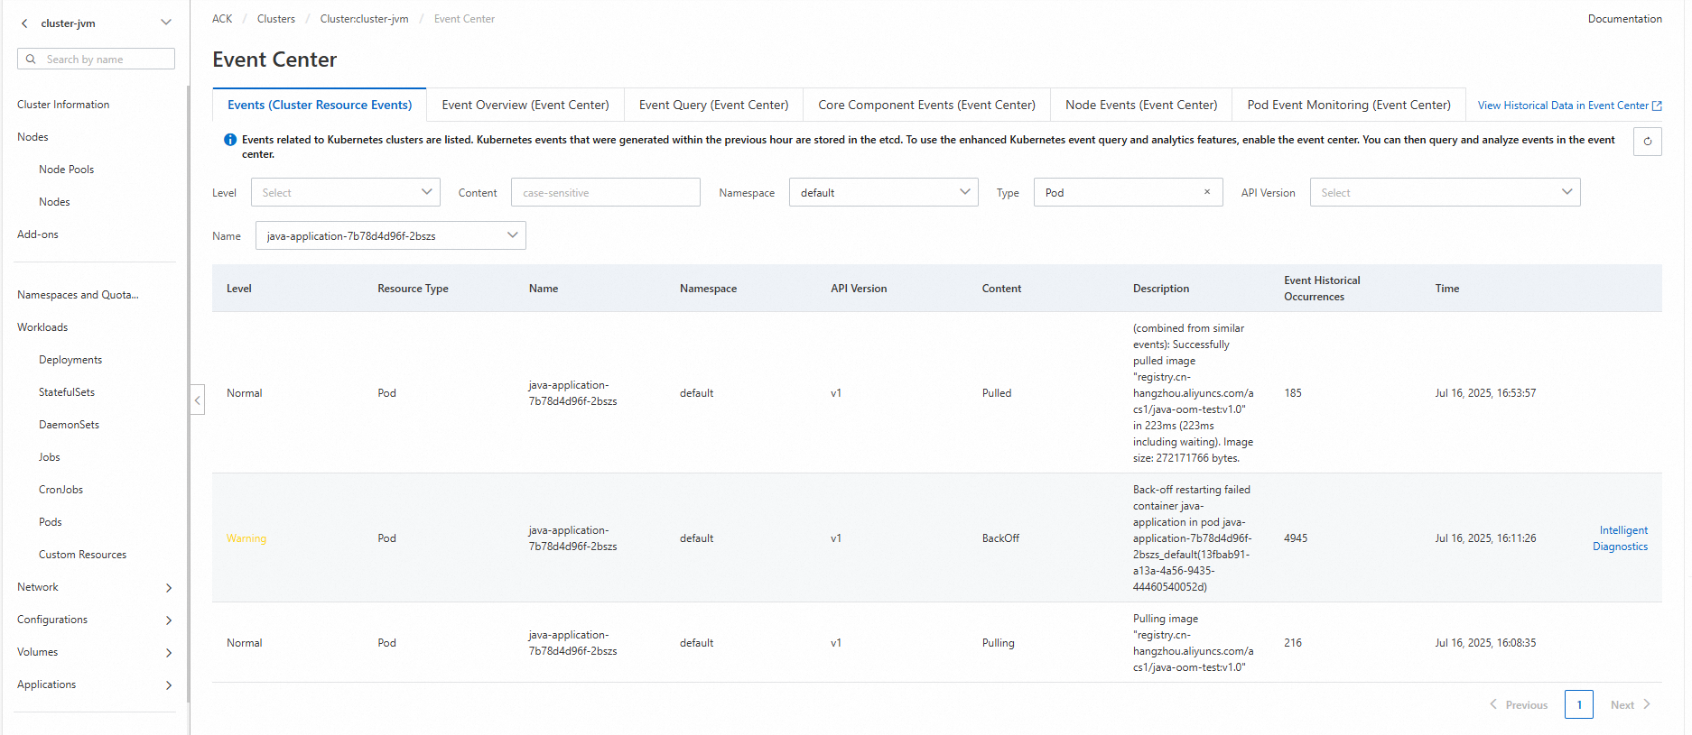Switch to Event Overview (Event Center) tab
Image resolution: width=1692 pixels, height=735 pixels.
tap(525, 105)
